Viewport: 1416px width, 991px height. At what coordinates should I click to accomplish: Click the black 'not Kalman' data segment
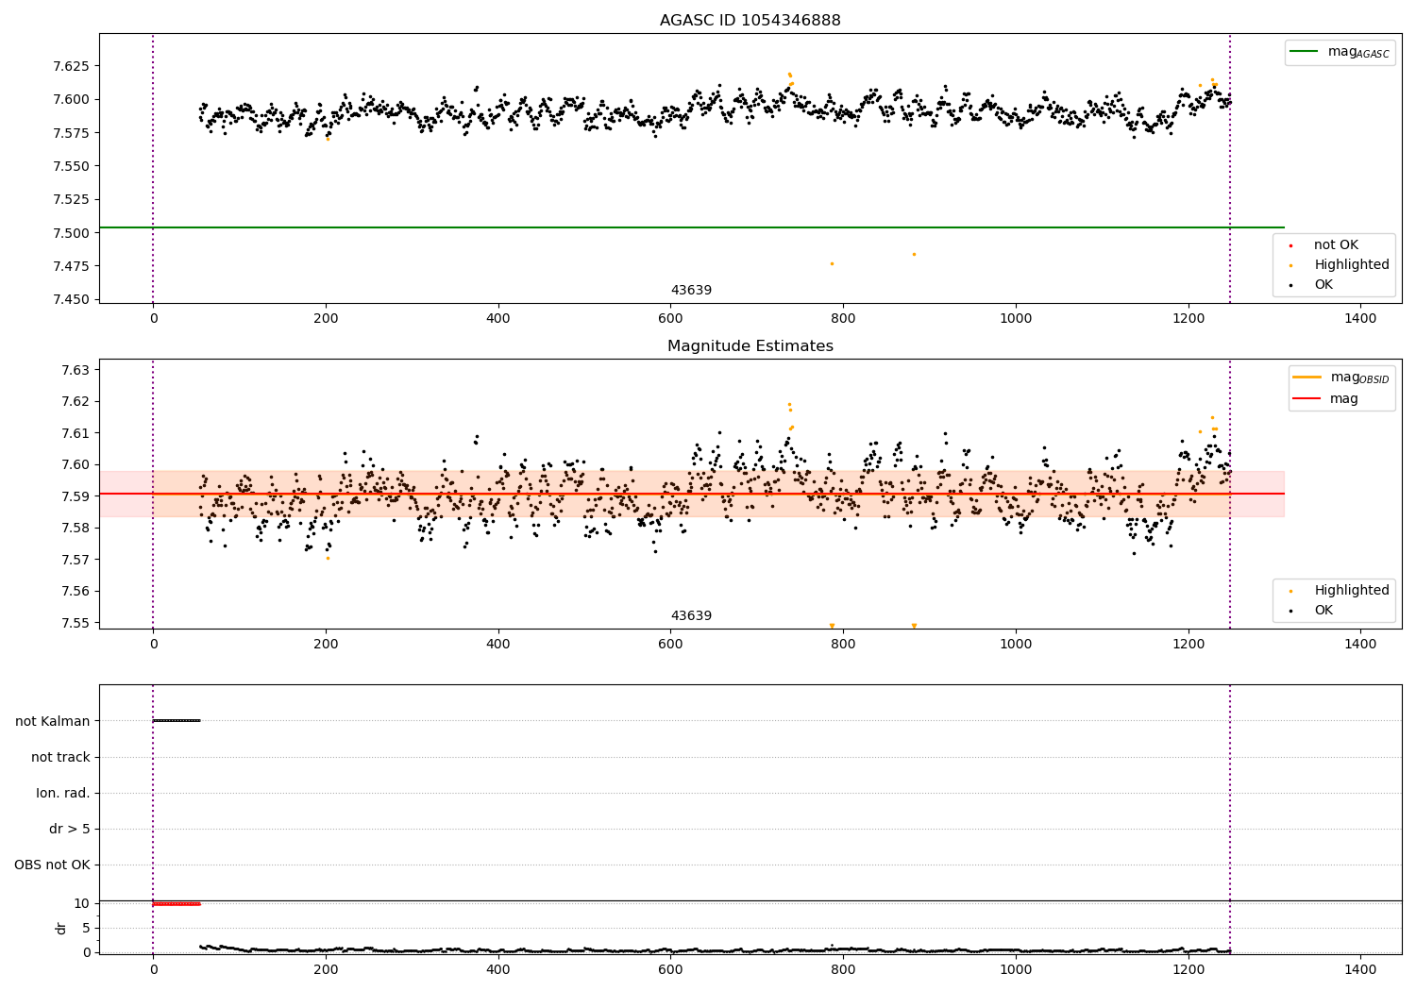pos(177,721)
